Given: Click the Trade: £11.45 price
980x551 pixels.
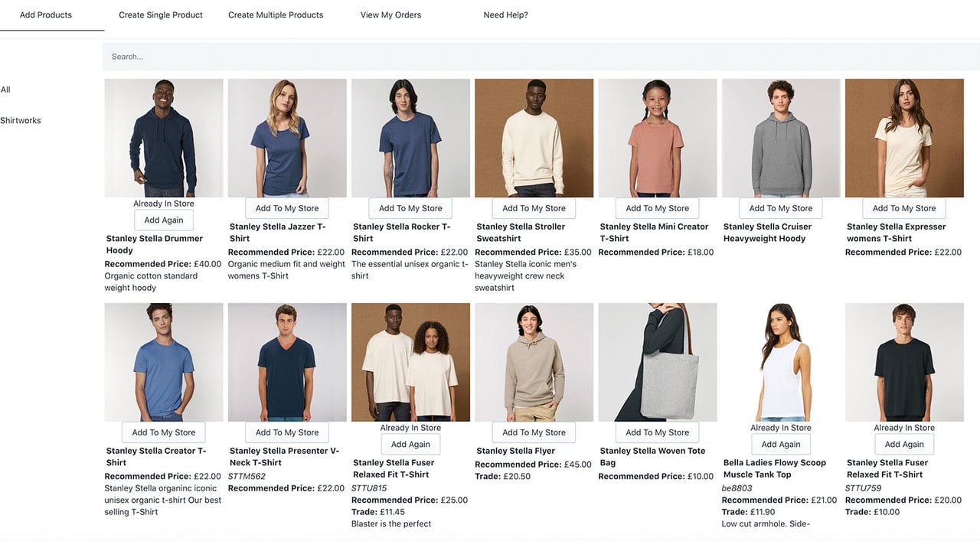Looking at the screenshot, I should pos(378,512).
